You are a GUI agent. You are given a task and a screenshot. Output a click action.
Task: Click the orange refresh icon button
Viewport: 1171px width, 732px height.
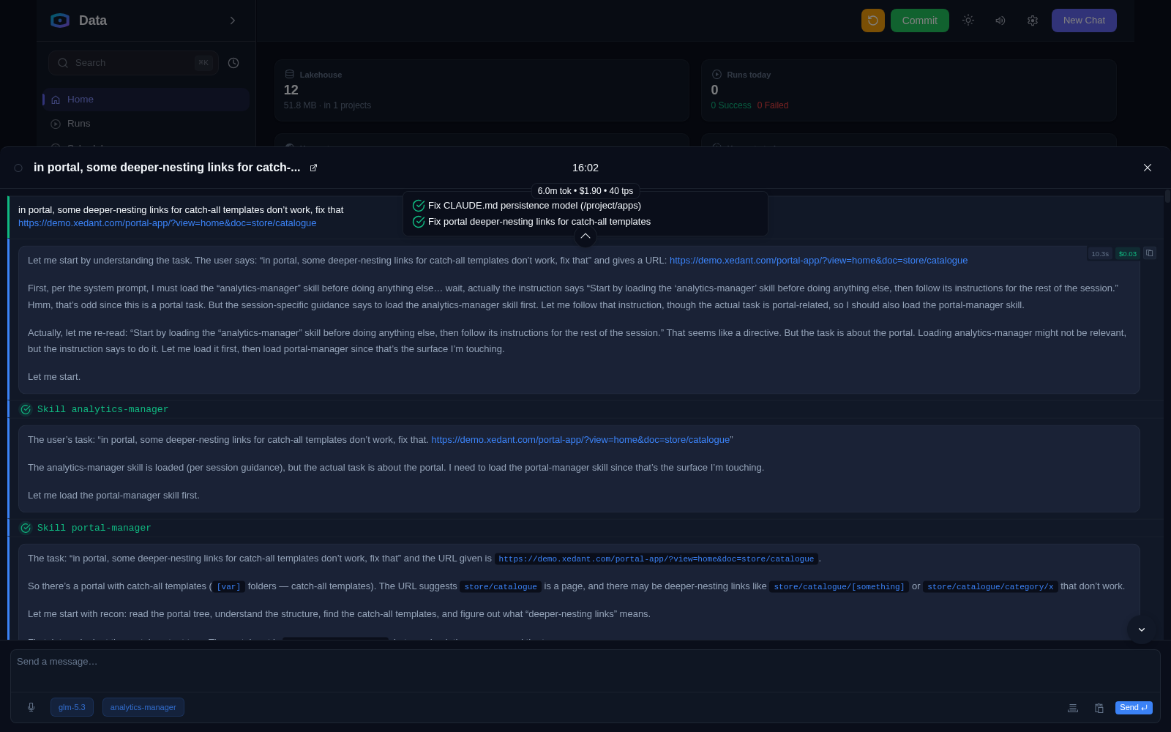(x=873, y=20)
